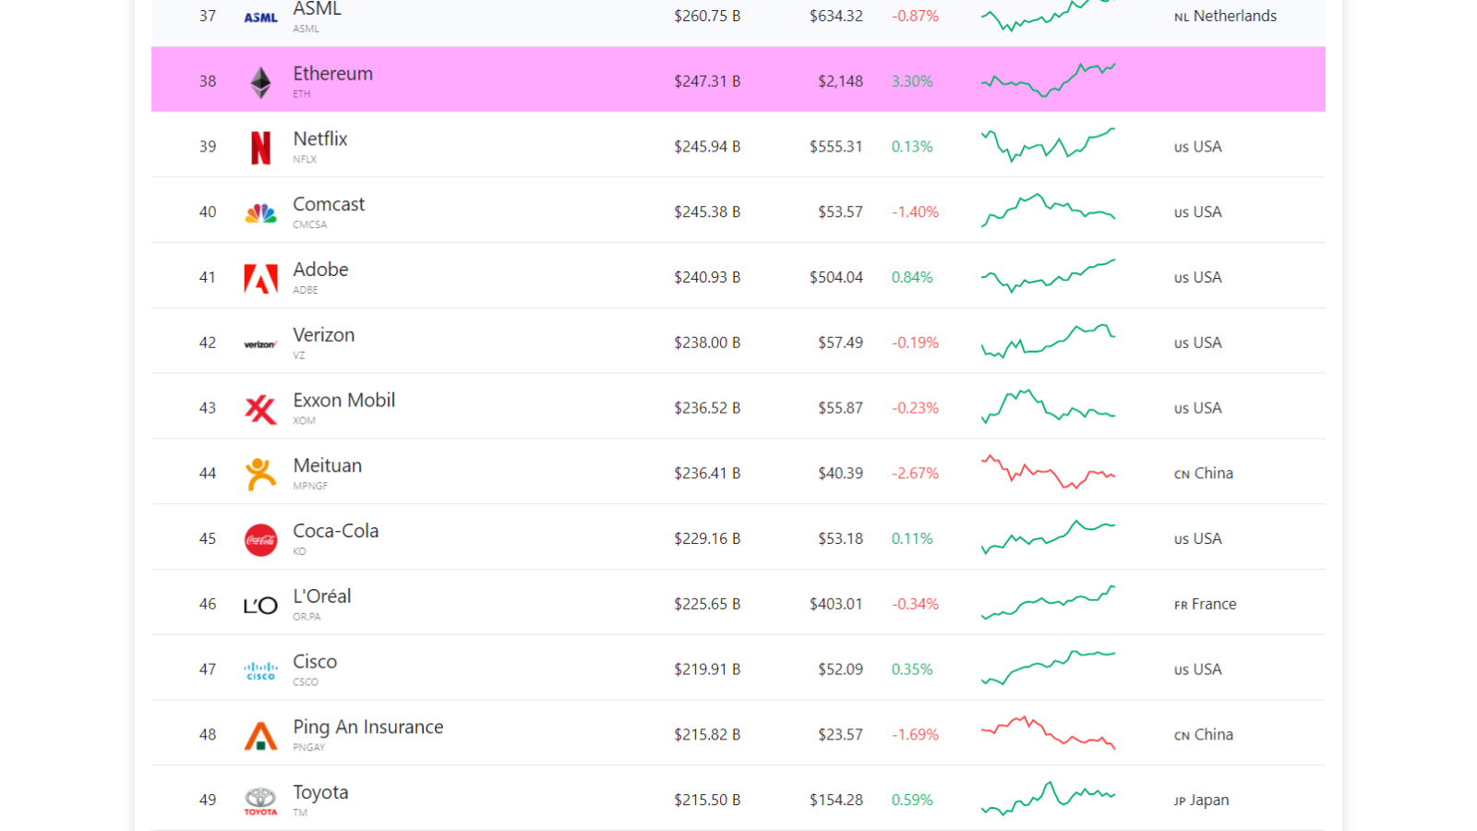Click the Japan country label for Toyota
Screen dimensions: 1477x831
tap(1201, 800)
